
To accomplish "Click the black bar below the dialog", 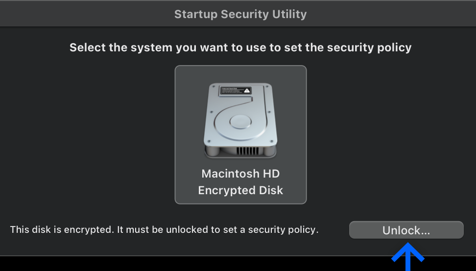I will pos(194,264).
